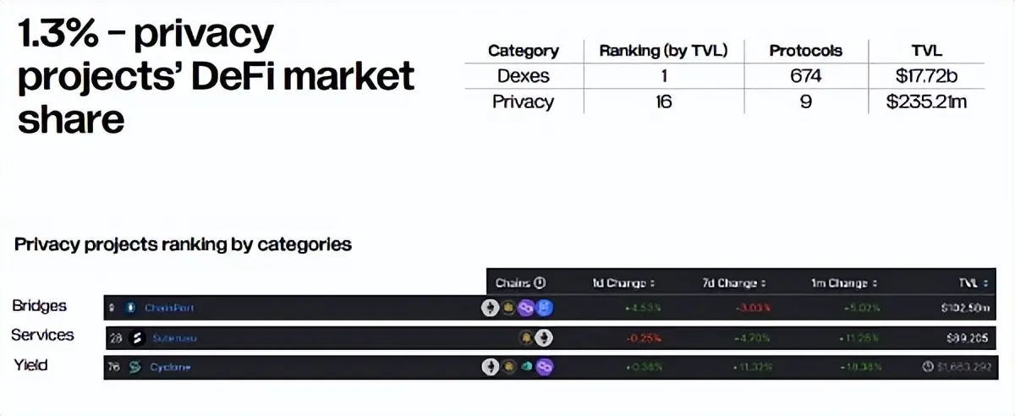The width and height of the screenshot is (1015, 416).
Task: Click the Polygon chain icon in Cyclone row
Action: point(546,368)
